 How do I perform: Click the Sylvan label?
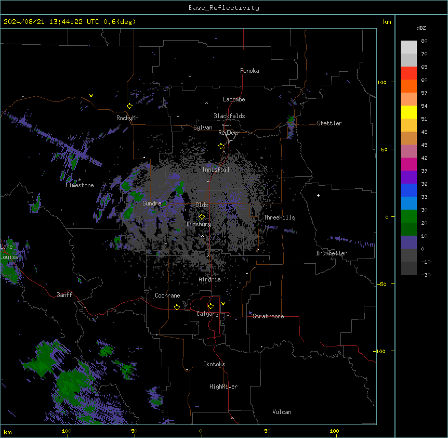pyautogui.click(x=203, y=127)
